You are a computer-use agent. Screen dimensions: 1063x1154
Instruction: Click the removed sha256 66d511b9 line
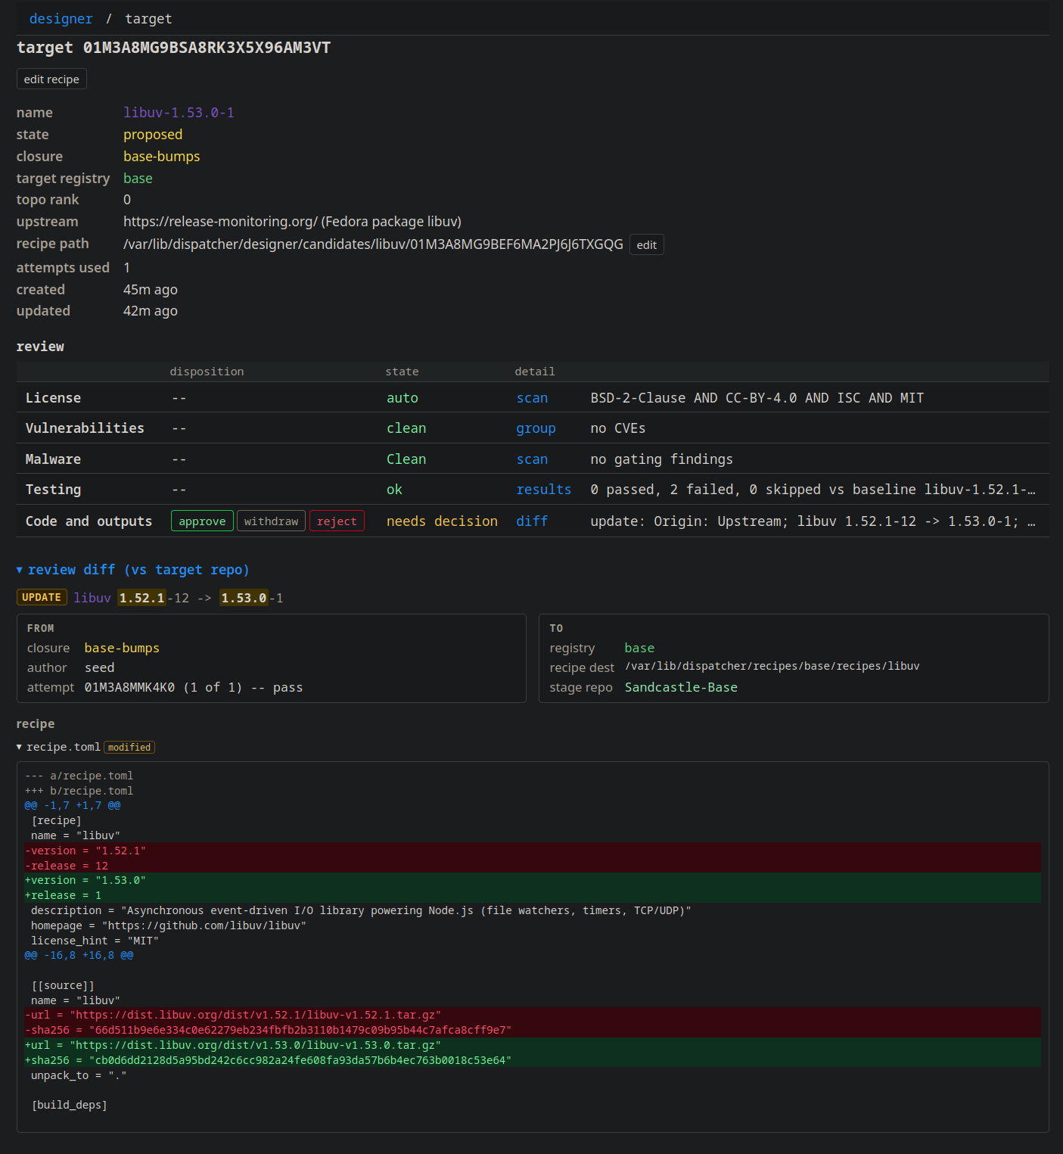coord(533,1031)
